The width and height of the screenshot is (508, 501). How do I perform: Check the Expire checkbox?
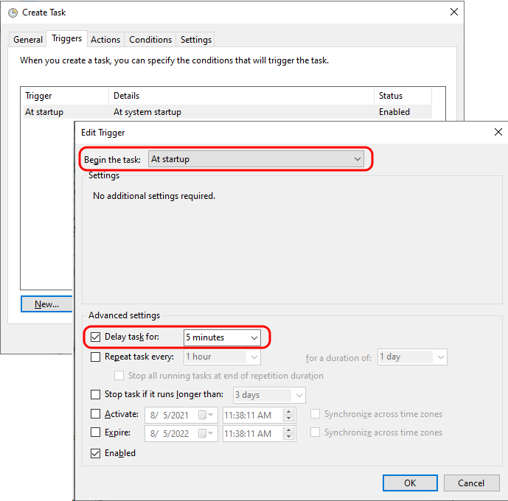95,433
